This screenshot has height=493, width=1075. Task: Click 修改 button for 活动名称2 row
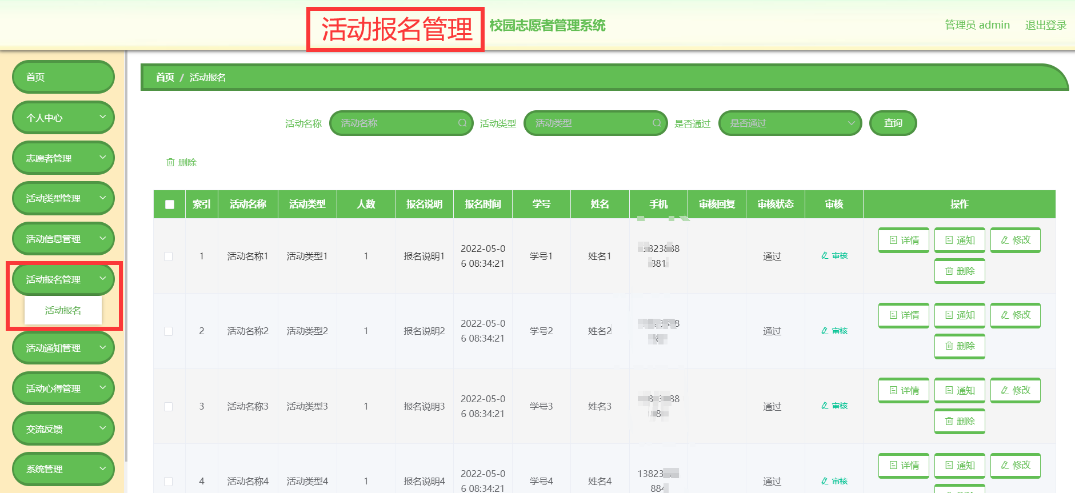(x=1016, y=315)
